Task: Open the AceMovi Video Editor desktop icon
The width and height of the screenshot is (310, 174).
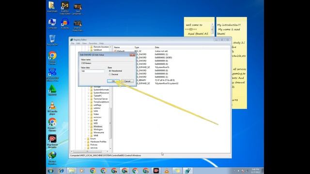Action: pos(65,8)
